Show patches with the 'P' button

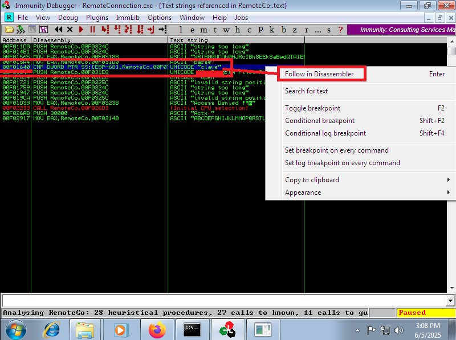pyautogui.click(x=260, y=30)
